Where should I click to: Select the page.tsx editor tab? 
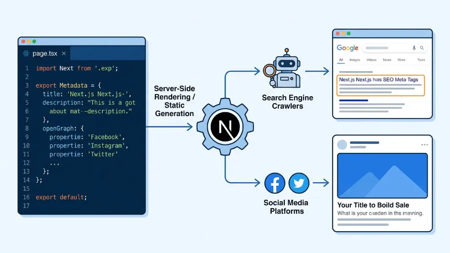tap(44, 53)
